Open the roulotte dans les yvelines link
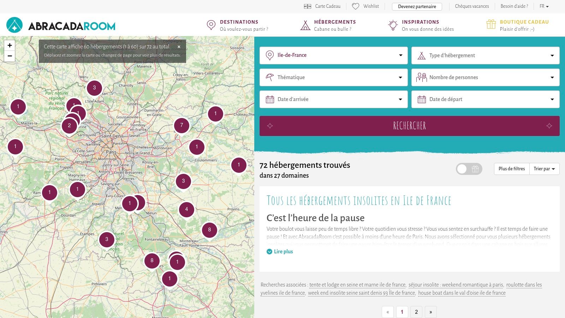The image size is (565, 318). tap(401, 289)
